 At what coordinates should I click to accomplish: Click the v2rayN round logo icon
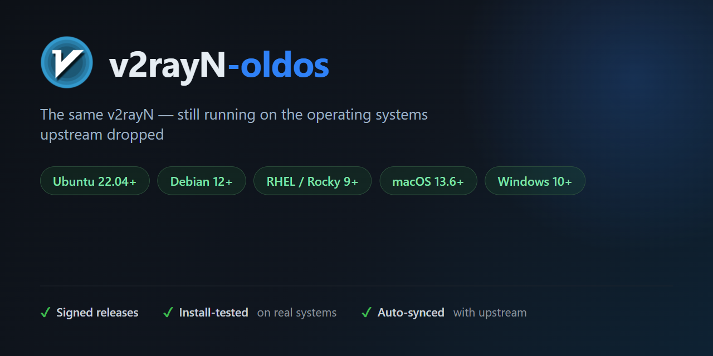tap(67, 62)
